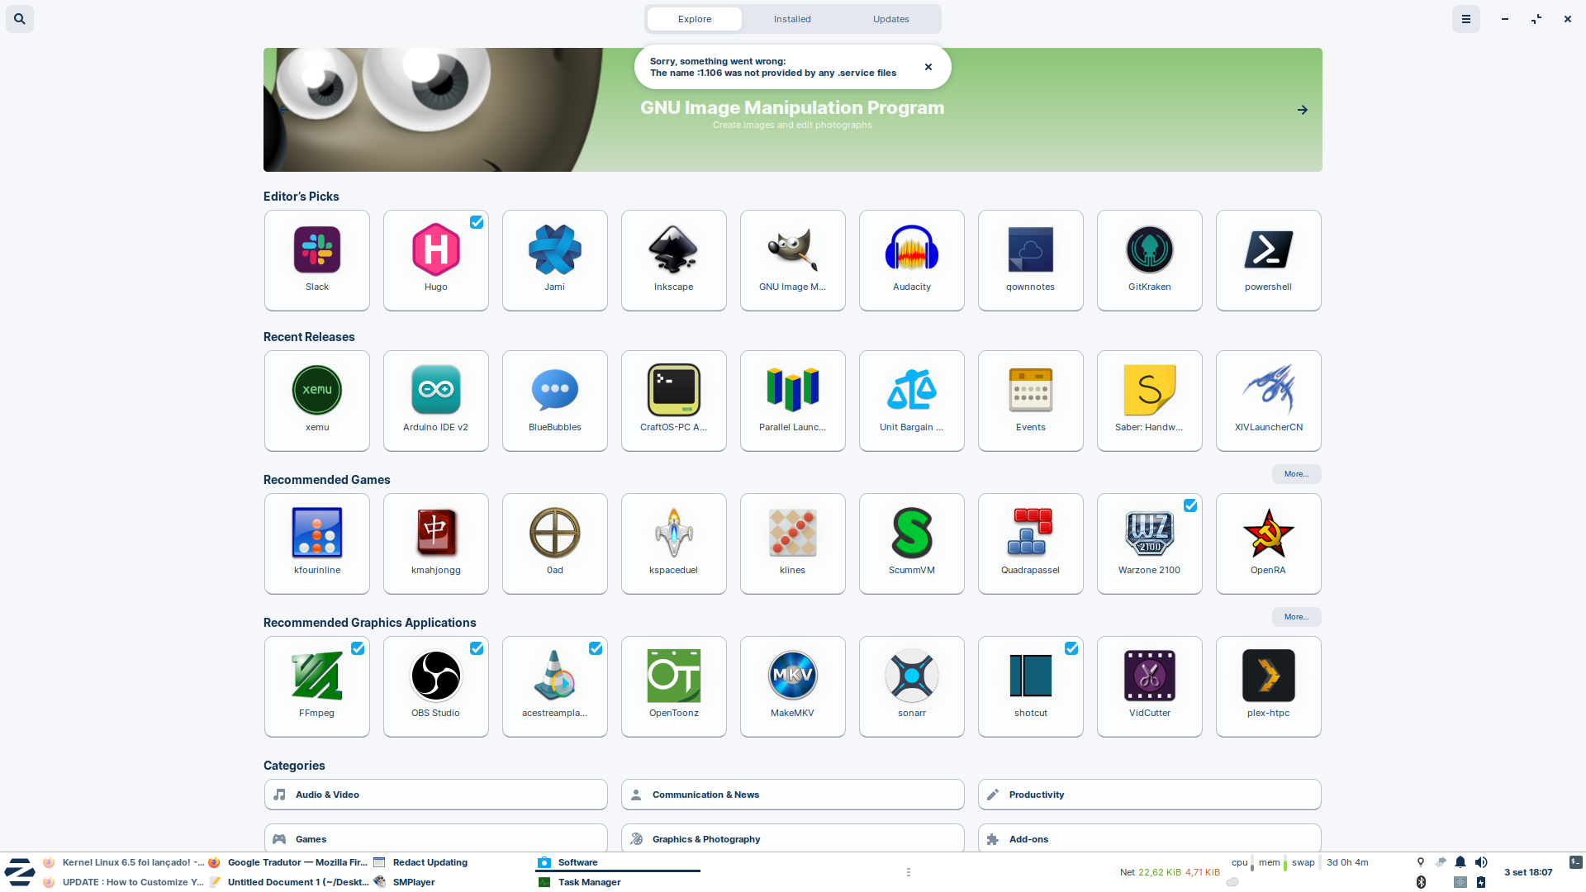
Task: Expand Recommended Graphics Applications More button
Action: click(x=1296, y=617)
